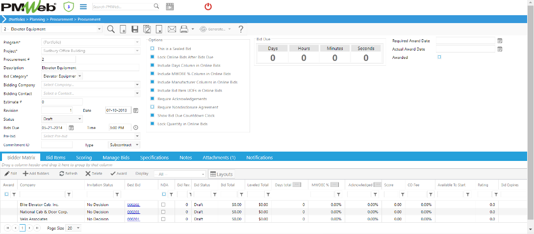Open the shield notifications icon showing 3
This screenshot has width=534, height=234.
coord(69,6)
